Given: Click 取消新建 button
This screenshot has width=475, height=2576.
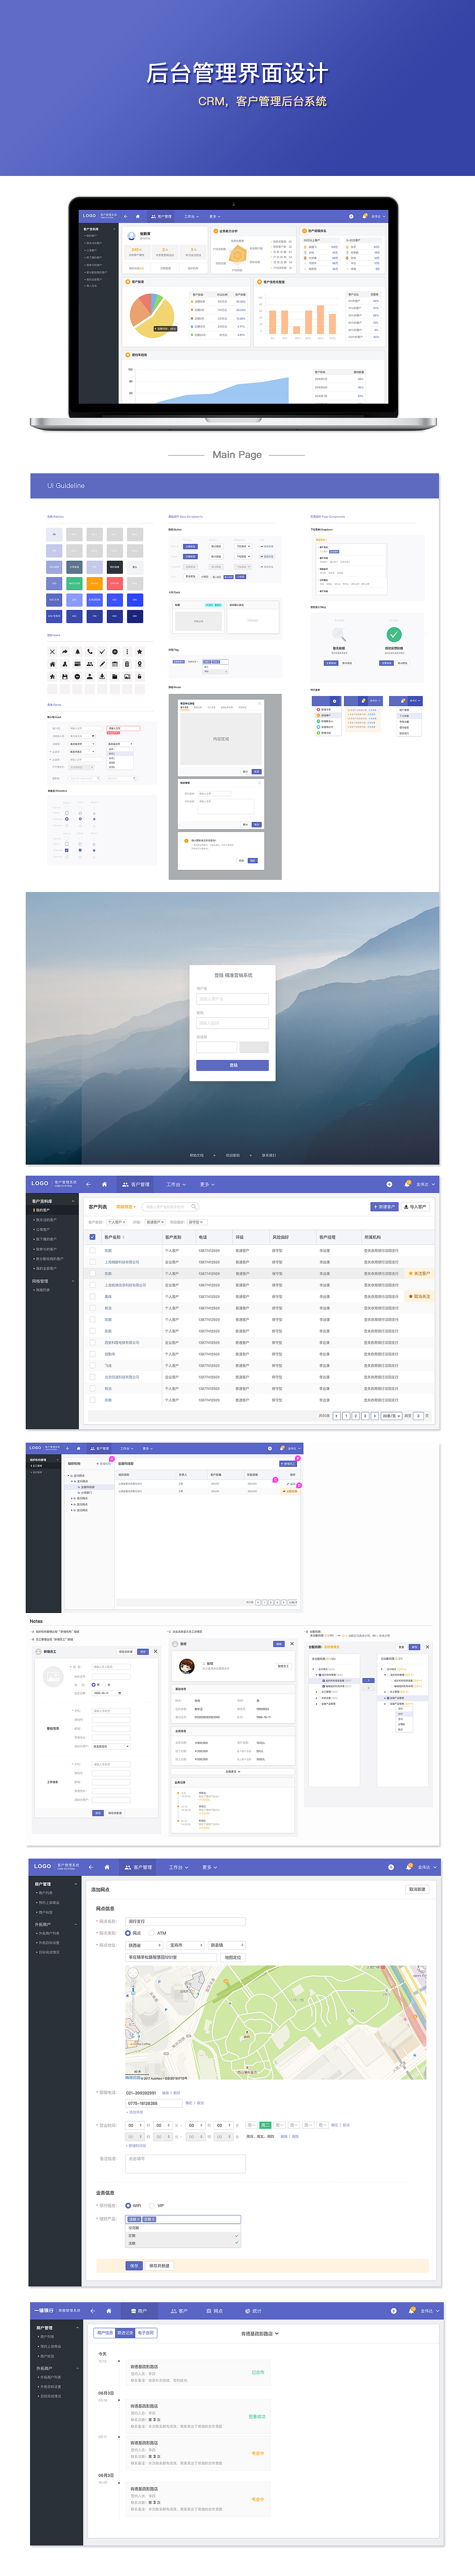Looking at the screenshot, I should [x=417, y=1889].
